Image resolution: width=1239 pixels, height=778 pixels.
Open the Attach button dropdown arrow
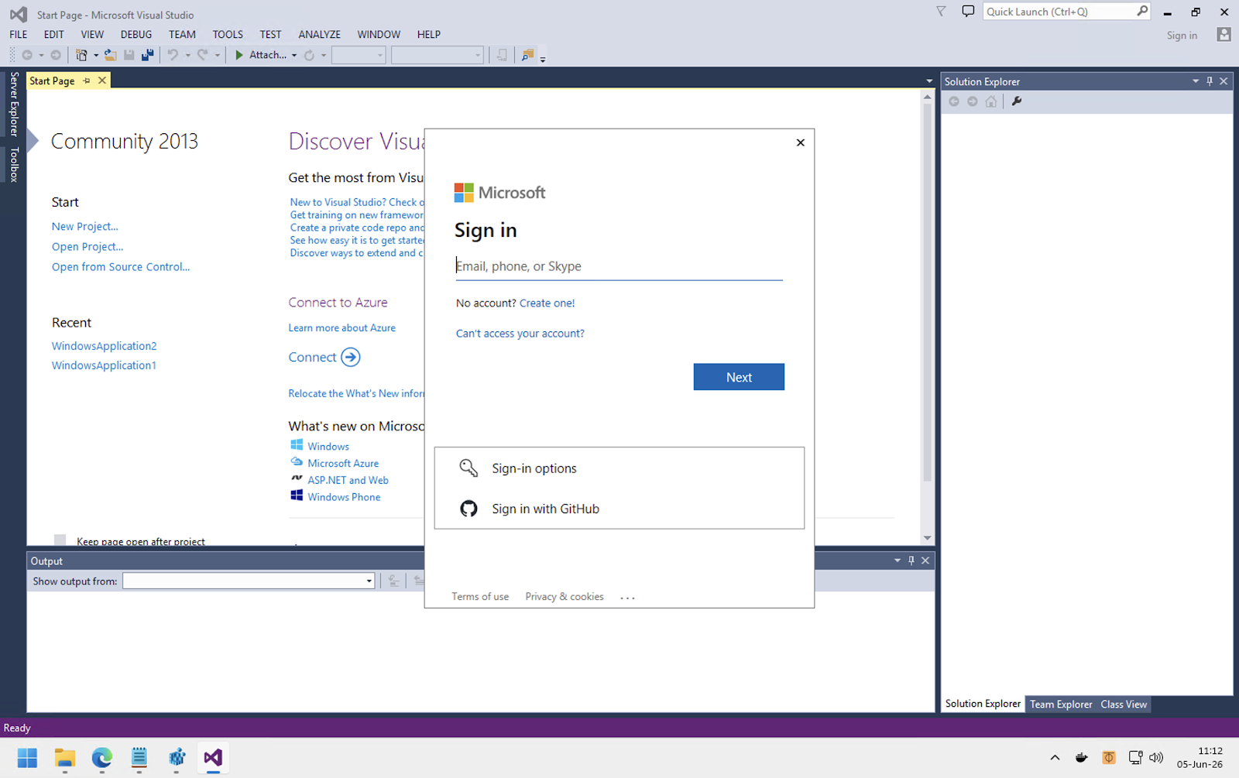[294, 55]
